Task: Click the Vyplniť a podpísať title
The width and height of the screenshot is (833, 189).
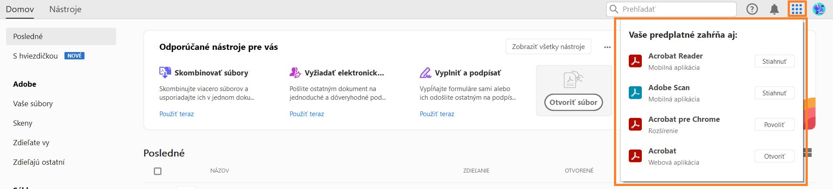Action: [468, 73]
